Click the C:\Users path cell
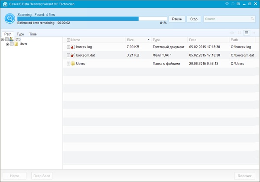Viewport: 260px width, 182px height. [237, 64]
